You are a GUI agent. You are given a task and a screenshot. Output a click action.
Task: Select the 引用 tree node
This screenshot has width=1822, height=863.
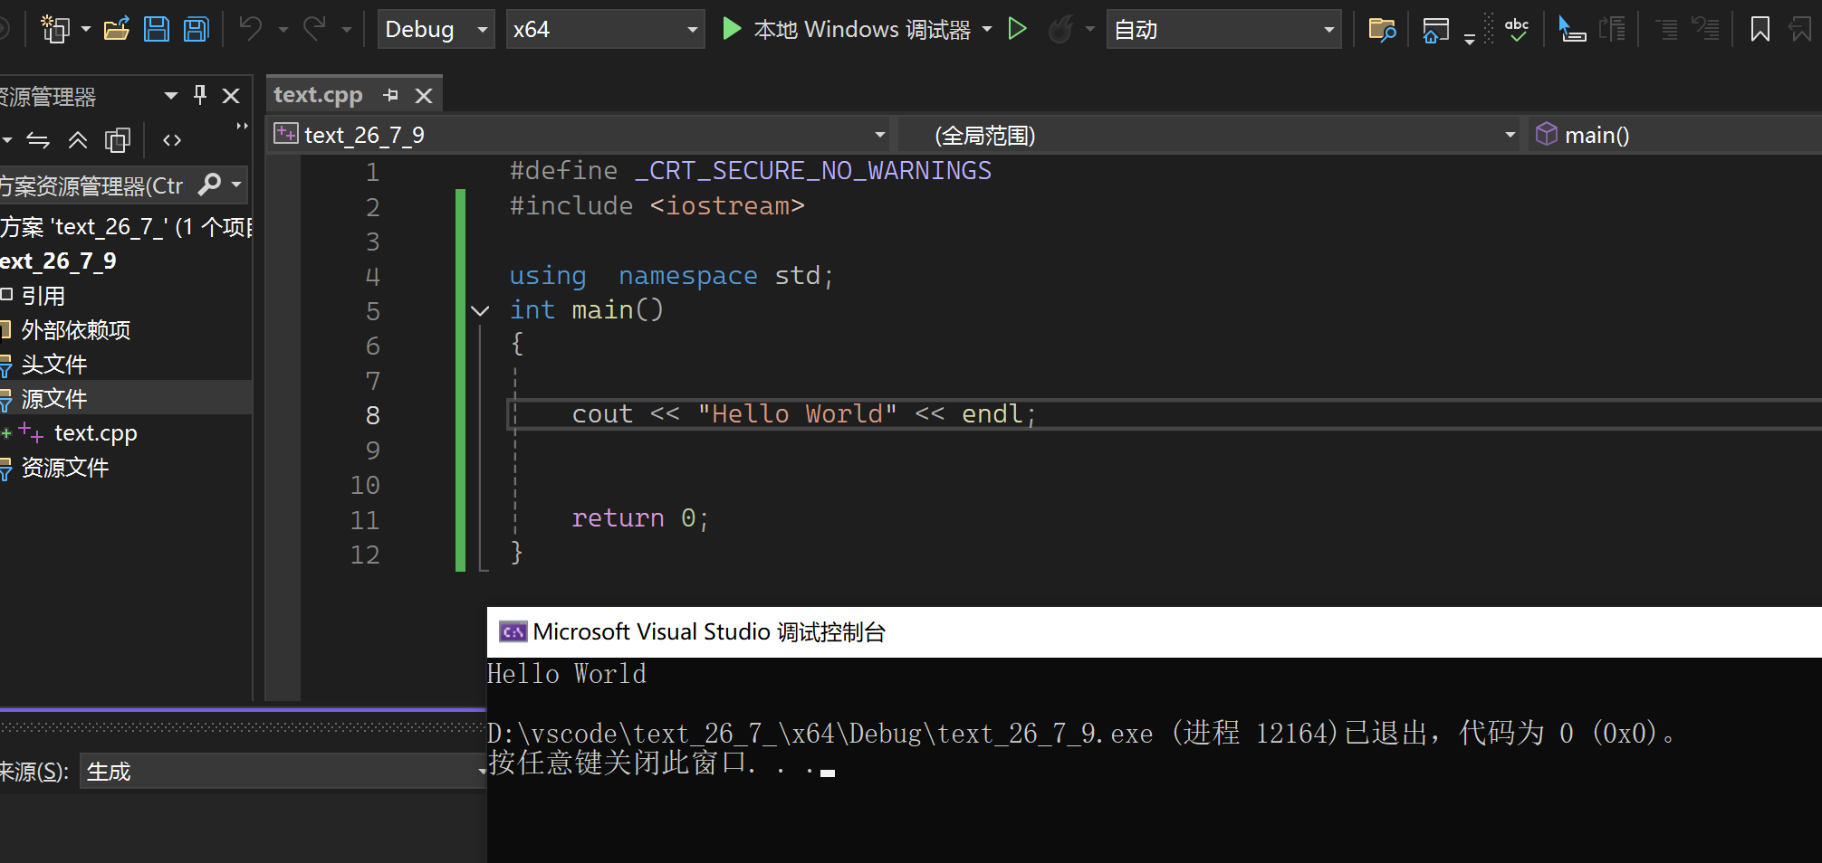(x=43, y=296)
